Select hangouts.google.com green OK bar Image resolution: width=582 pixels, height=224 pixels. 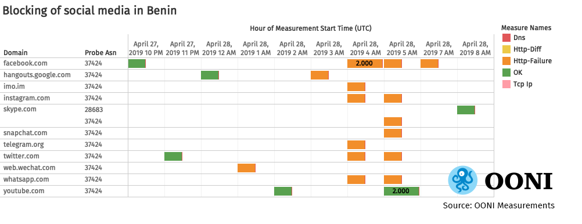click(210, 75)
